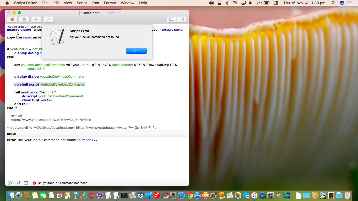Open the Trash in the Dock
The width and height of the screenshot is (358, 201).
pos(347,195)
